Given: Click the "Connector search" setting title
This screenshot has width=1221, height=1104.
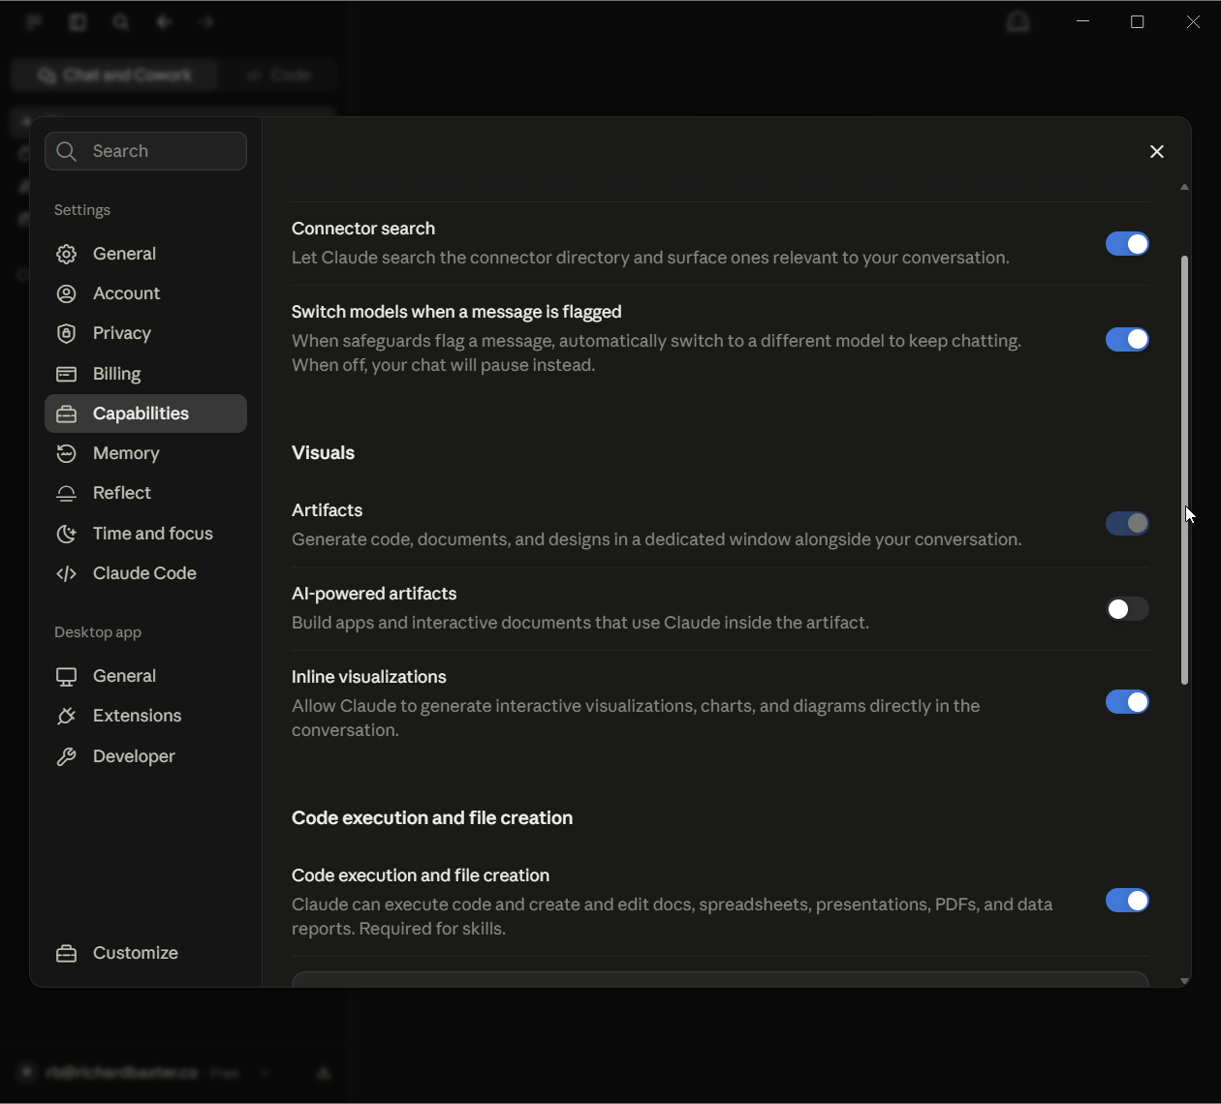Looking at the screenshot, I should click(x=363, y=229).
